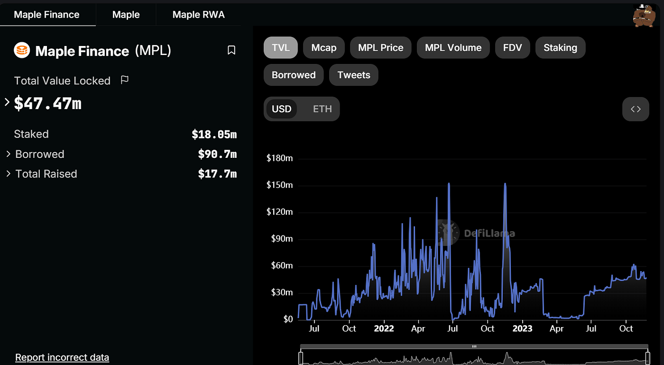Expand the Borrowed amount details
Image resolution: width=664 pixels, height=365 pixels.
[x=8, y=154]
